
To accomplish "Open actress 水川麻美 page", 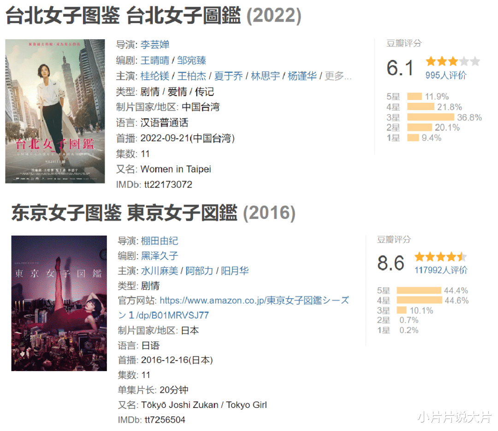I will tap(160, 271).
